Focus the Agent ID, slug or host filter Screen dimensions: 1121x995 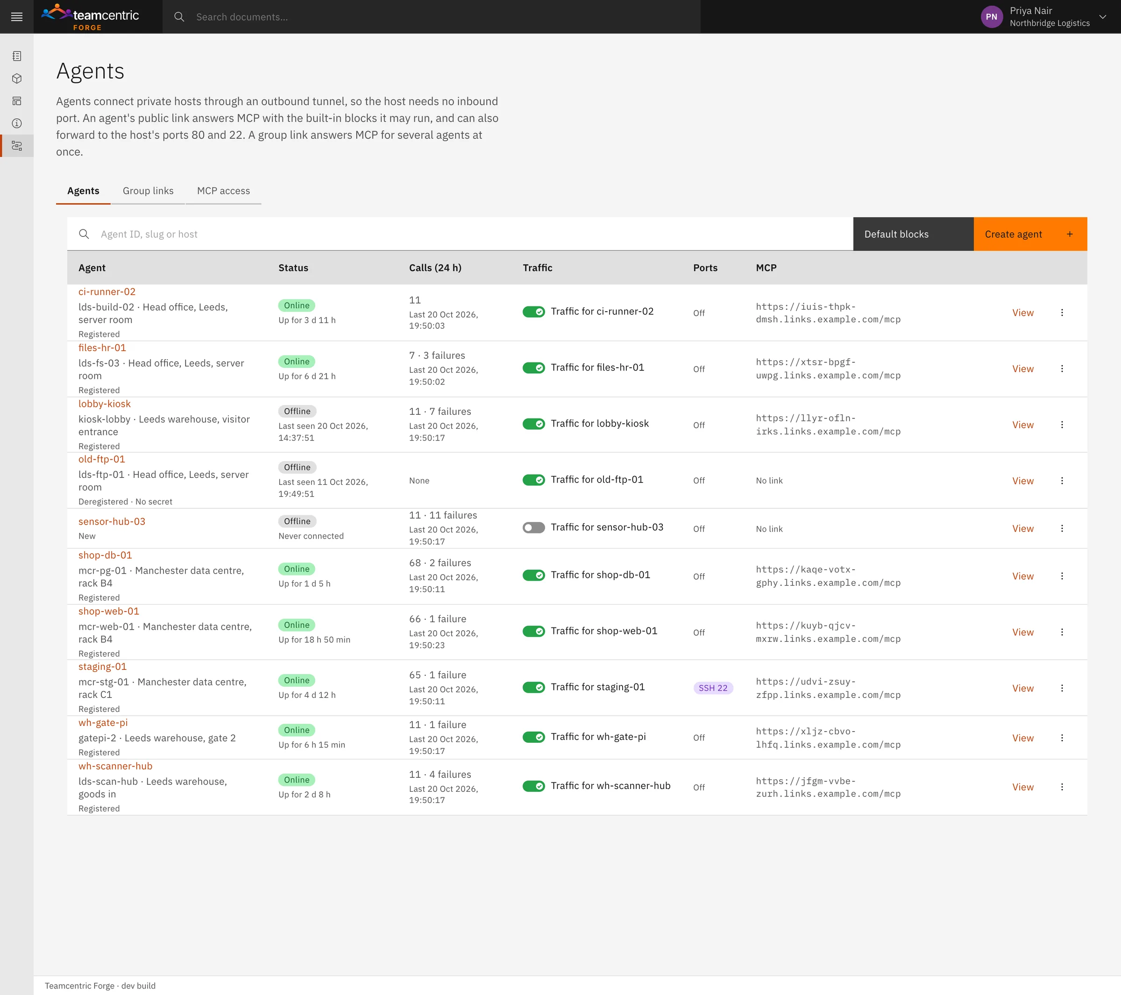[x=460, y=234]
